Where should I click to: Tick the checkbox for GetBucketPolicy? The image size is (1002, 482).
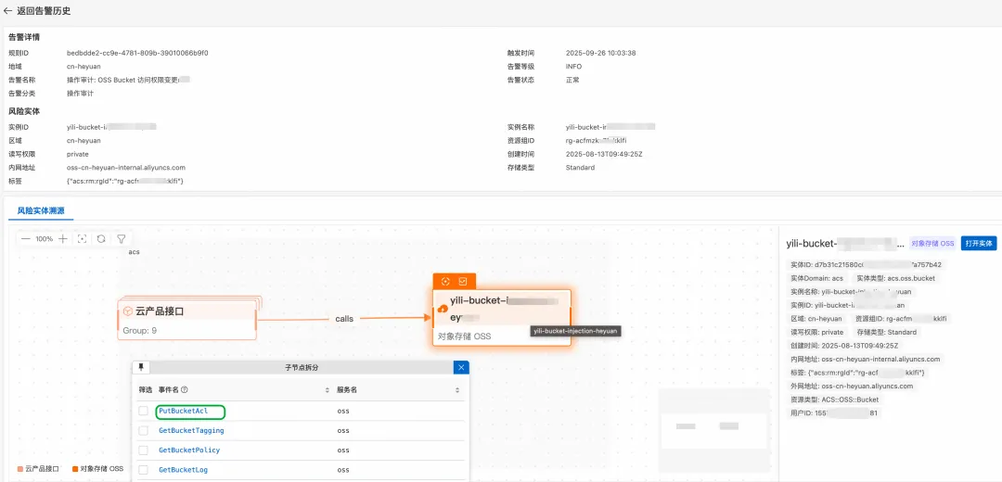(x=144, y=450)
